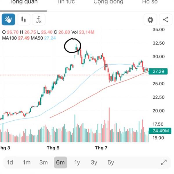
Task: Expand chart to fullscreen
Action: coord(164,162)
